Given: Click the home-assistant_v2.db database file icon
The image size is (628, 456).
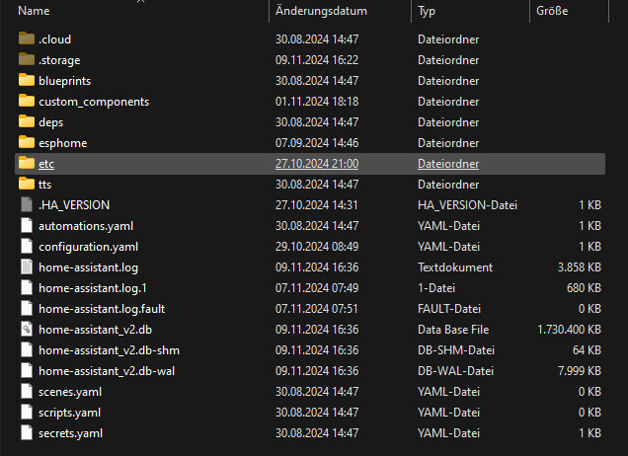Looking at the screenshot, I should point(27,330).
